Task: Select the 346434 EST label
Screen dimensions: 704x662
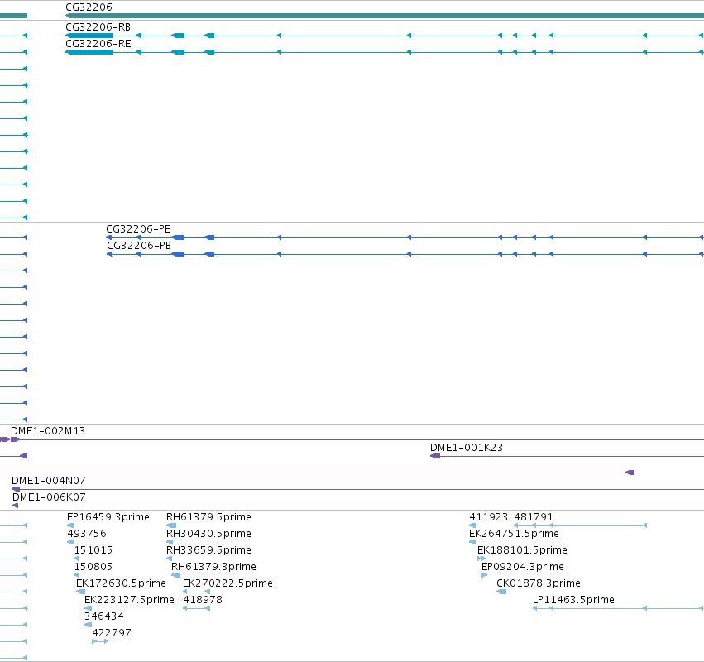Action: click(x=104, y=616)
